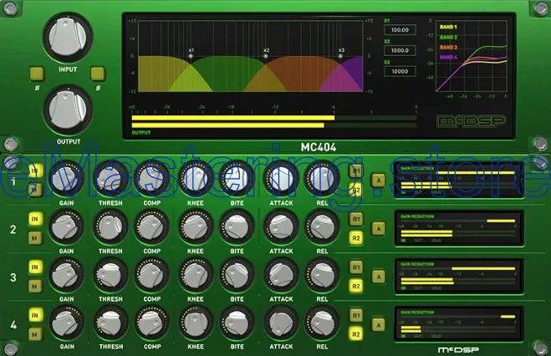
Task: Click band 4 BITE knob
Action: coord(237,323)
